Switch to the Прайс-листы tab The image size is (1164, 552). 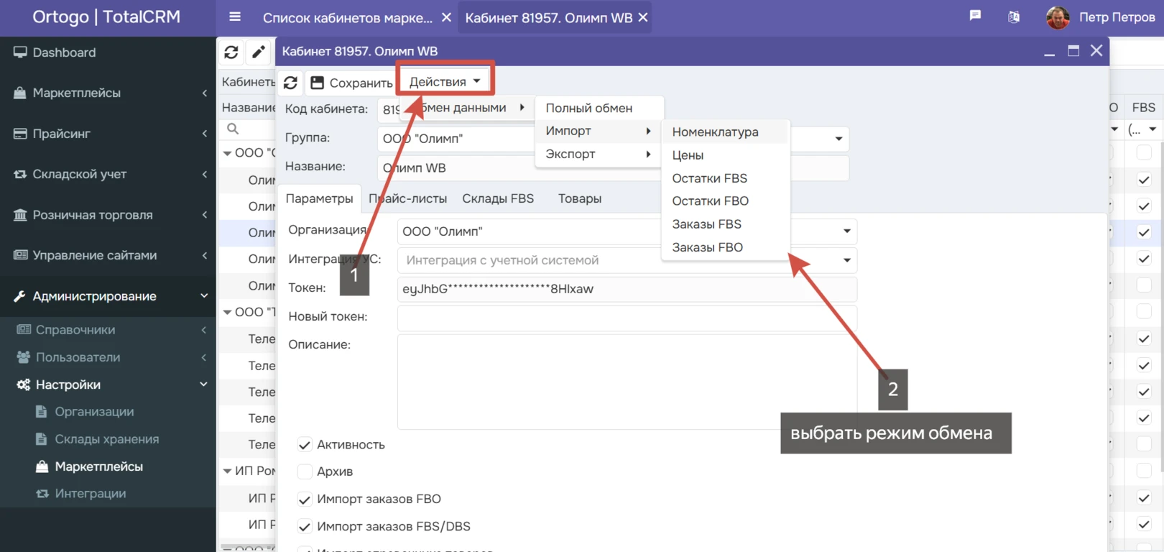(408, 198)
